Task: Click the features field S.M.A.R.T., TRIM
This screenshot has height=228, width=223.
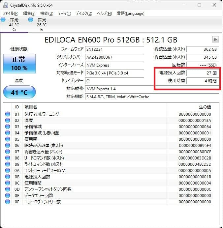Action: click(152, 97)
